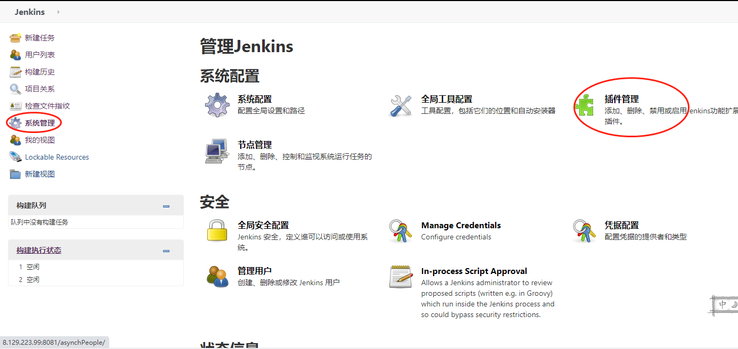Click the 系统配置 gear icon

pos(217,105)
